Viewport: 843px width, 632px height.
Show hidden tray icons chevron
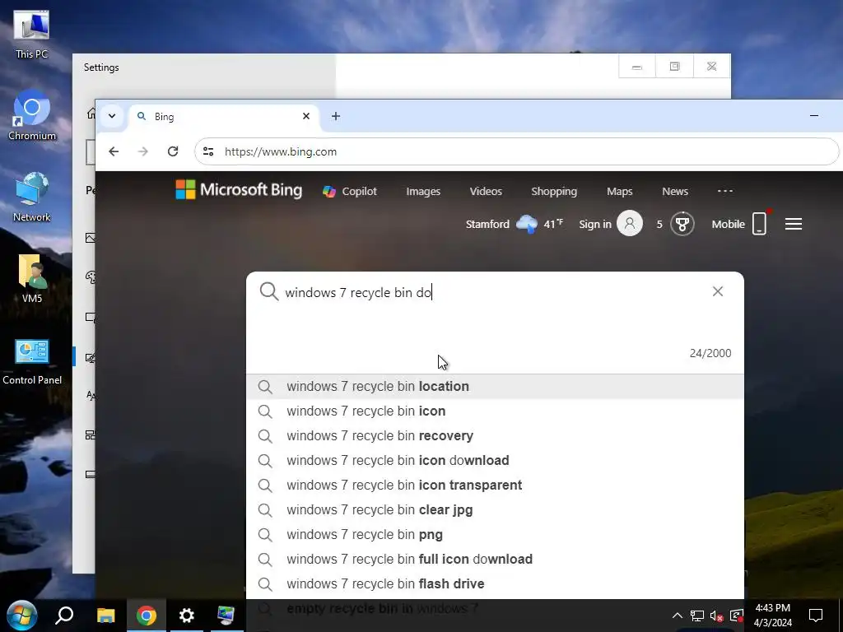click(x=678, y=616)
